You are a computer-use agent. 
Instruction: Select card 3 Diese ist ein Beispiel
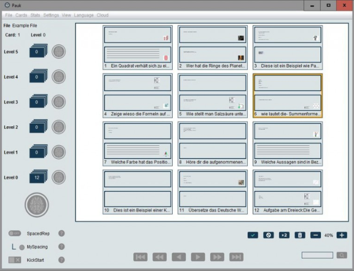tap(288, 47)
